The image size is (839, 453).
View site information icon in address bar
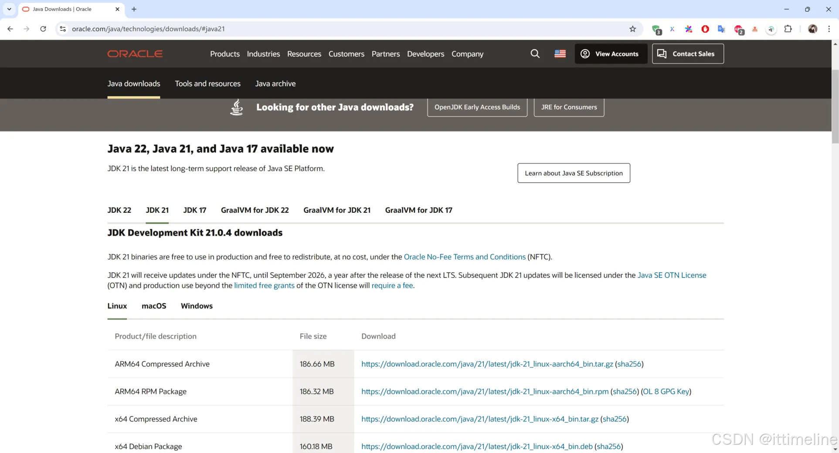click(x=63, y=29)
